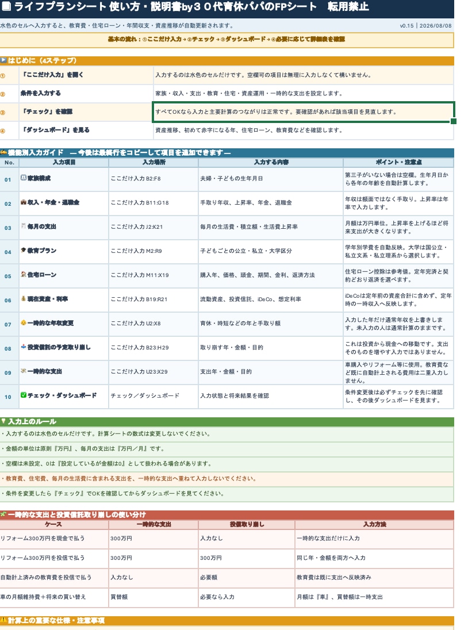Click the tray icon beside 投資信託の予定取り崩し

point(24,347)
